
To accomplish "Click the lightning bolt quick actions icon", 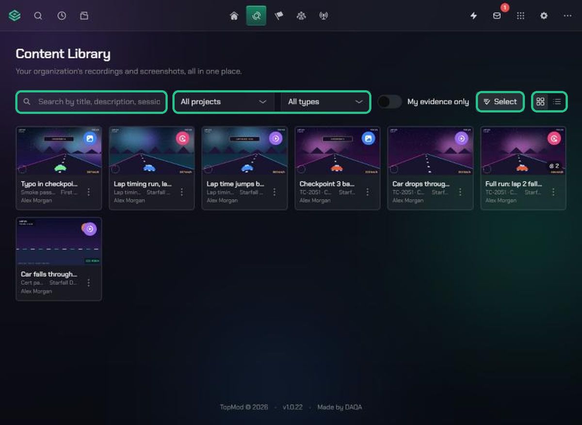I will point(473,16).
